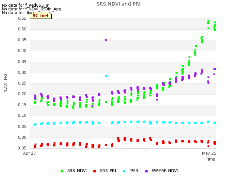The height and width of the screenshot is (178, 238).
Task: Click the 'No data for ndvi' message
Action: click(18, 13)
